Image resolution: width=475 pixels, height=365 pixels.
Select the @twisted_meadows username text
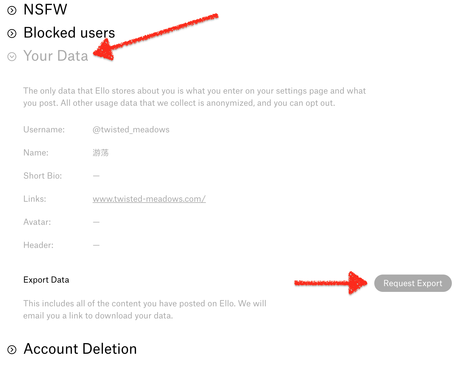tap(131, 129)
